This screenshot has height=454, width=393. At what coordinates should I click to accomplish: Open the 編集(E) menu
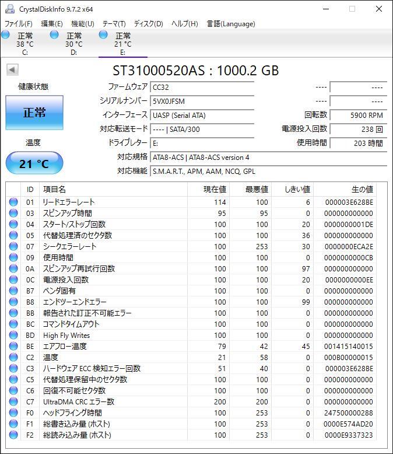[52, 23]
